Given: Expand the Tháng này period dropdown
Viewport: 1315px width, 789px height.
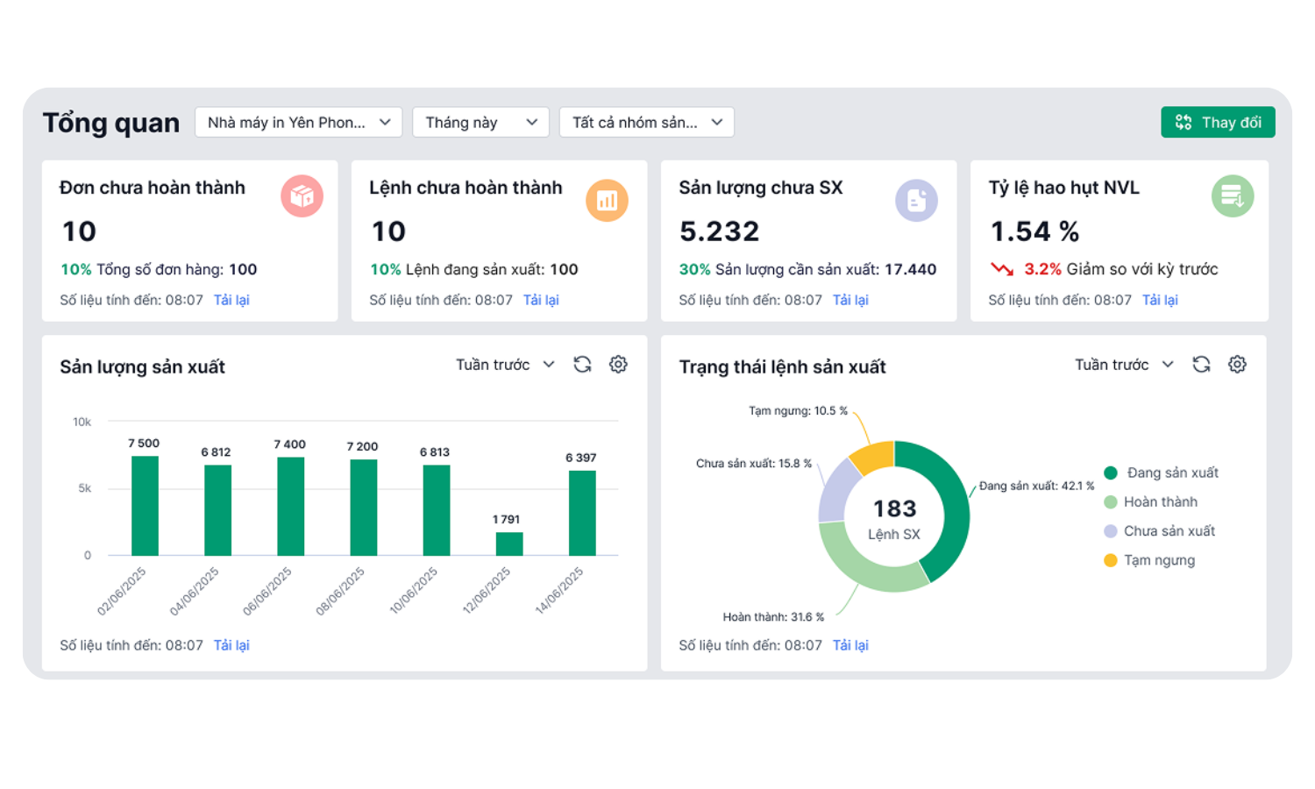Looking at the screenshot, I should (480, 123).
